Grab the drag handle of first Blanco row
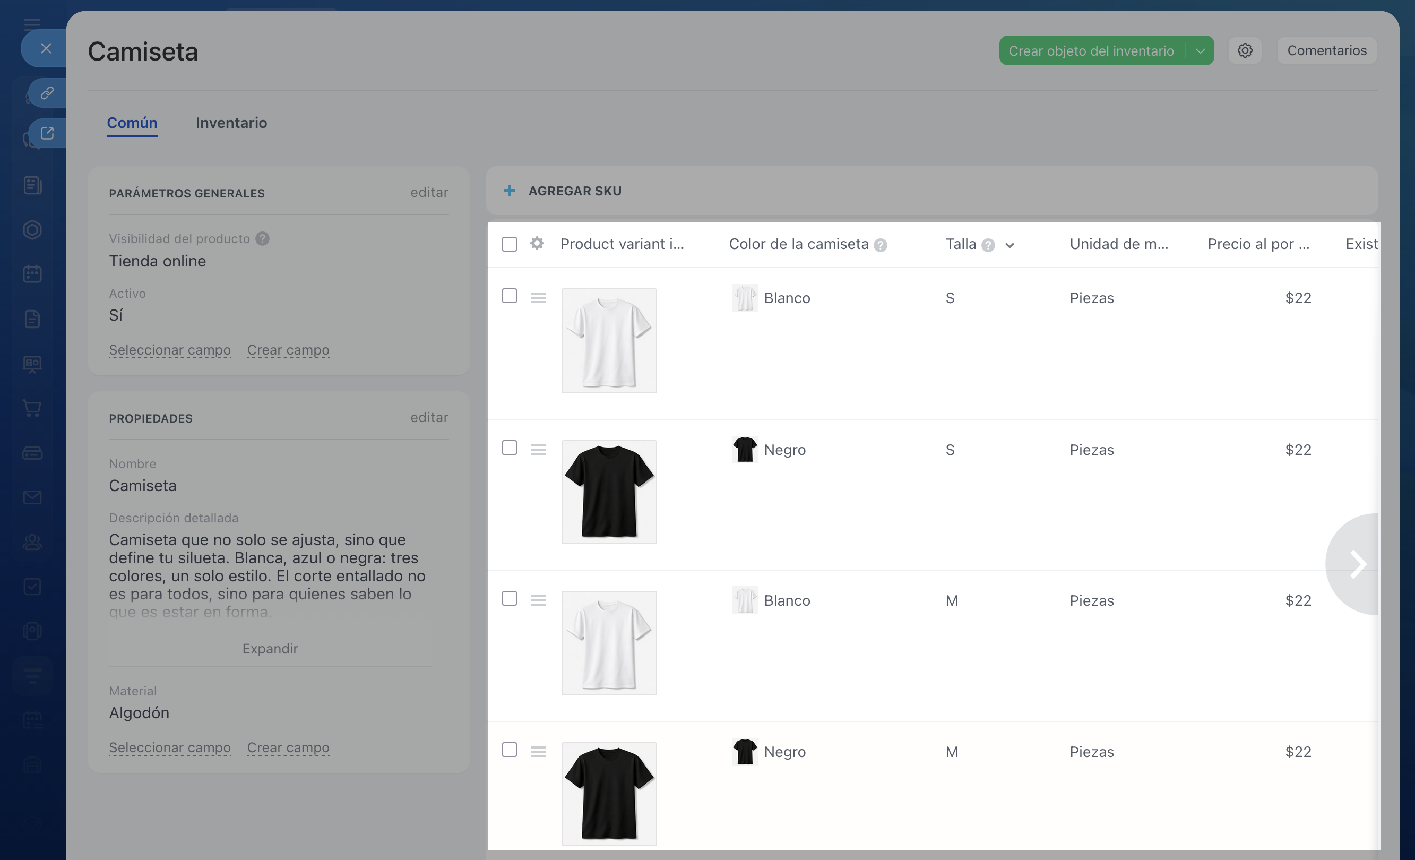 538,298
